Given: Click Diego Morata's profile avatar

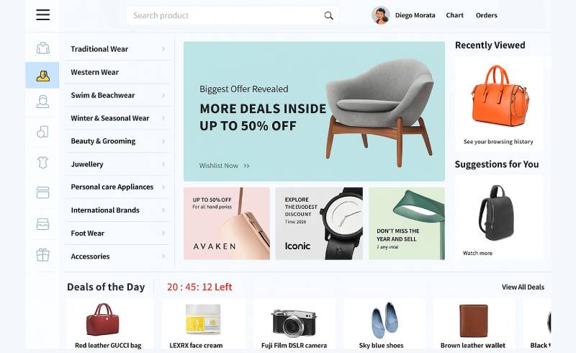Looking at the screenshot, I should [381, 15].
